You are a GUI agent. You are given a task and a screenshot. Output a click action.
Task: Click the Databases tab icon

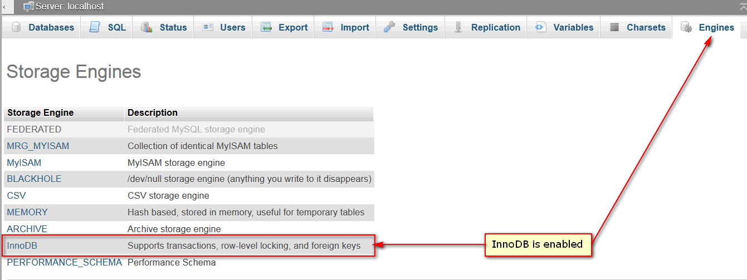(x=16, y=27)
